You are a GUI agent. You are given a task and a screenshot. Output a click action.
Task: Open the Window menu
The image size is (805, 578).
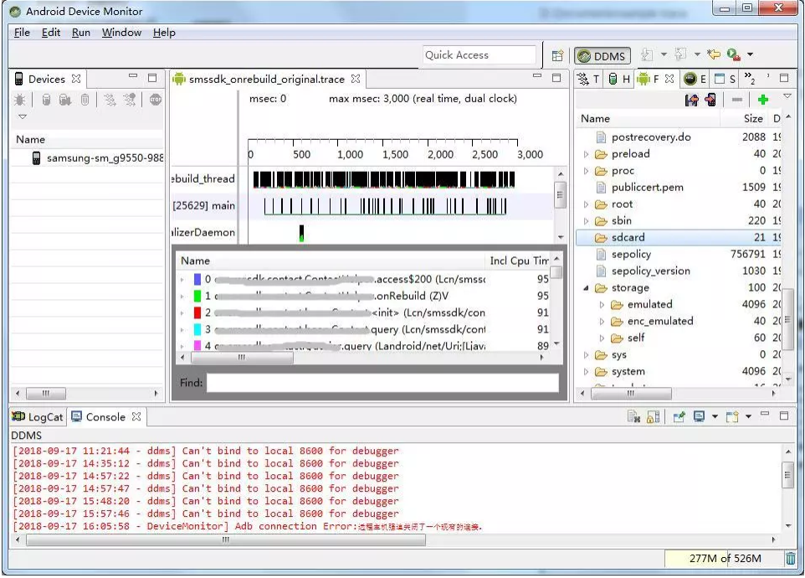point(121,33)
